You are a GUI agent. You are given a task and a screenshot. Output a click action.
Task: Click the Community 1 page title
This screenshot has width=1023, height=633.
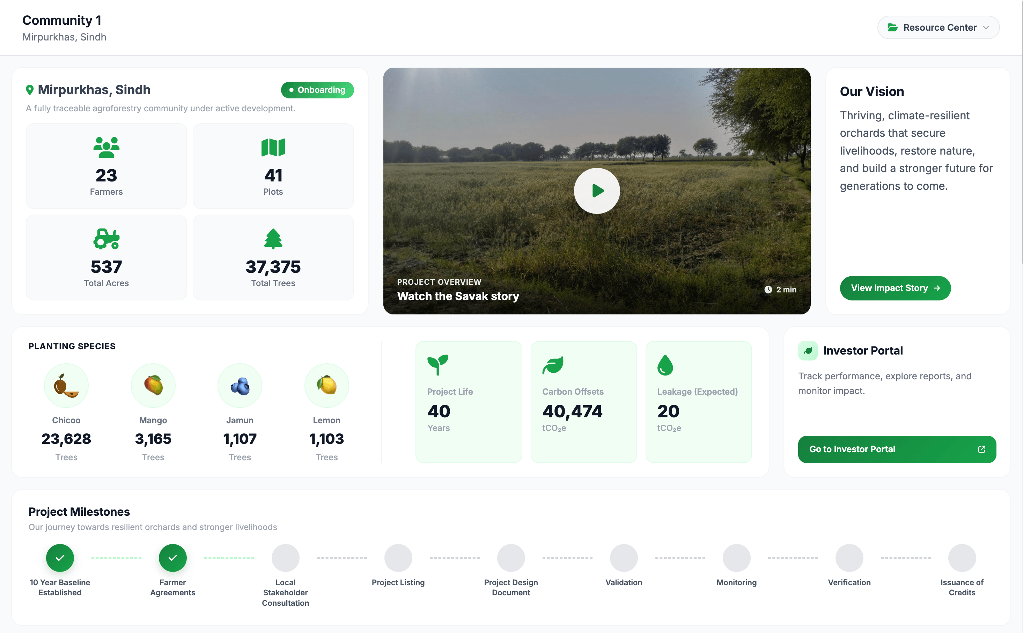point(61,20)
